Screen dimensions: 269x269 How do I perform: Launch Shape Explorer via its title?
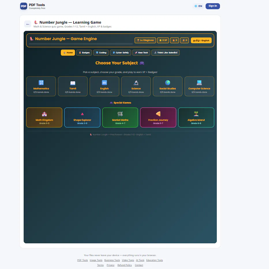coord(82,120)
